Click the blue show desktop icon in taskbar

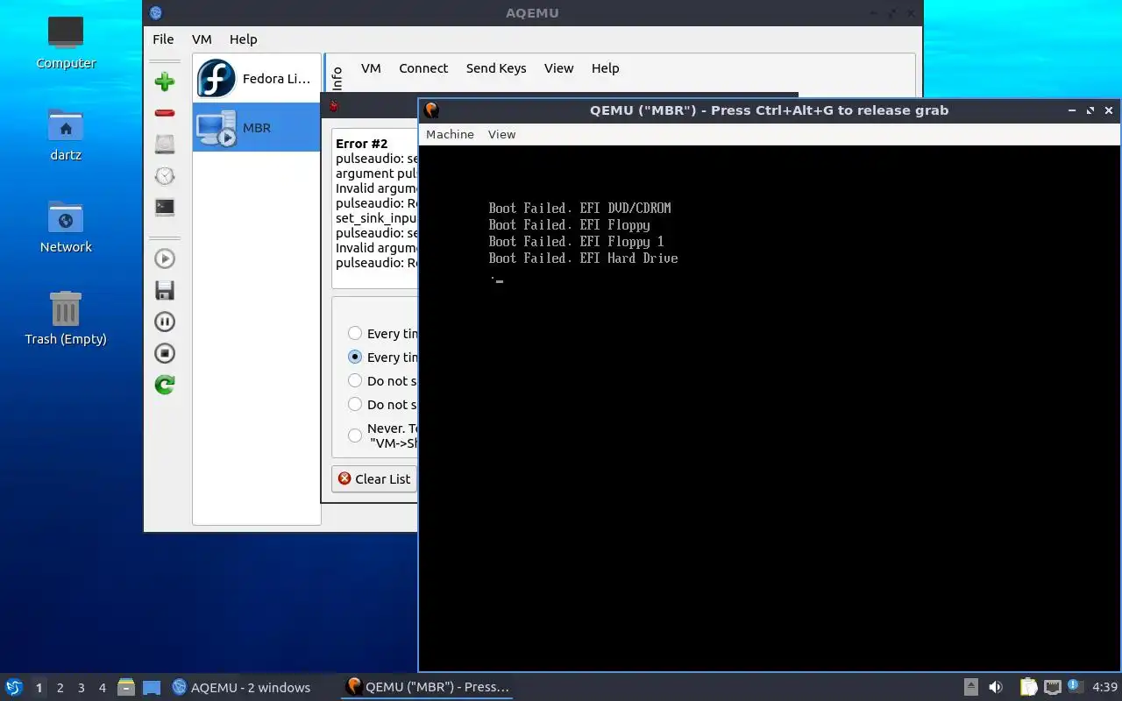pyautogui.click(x=151, y=687)
